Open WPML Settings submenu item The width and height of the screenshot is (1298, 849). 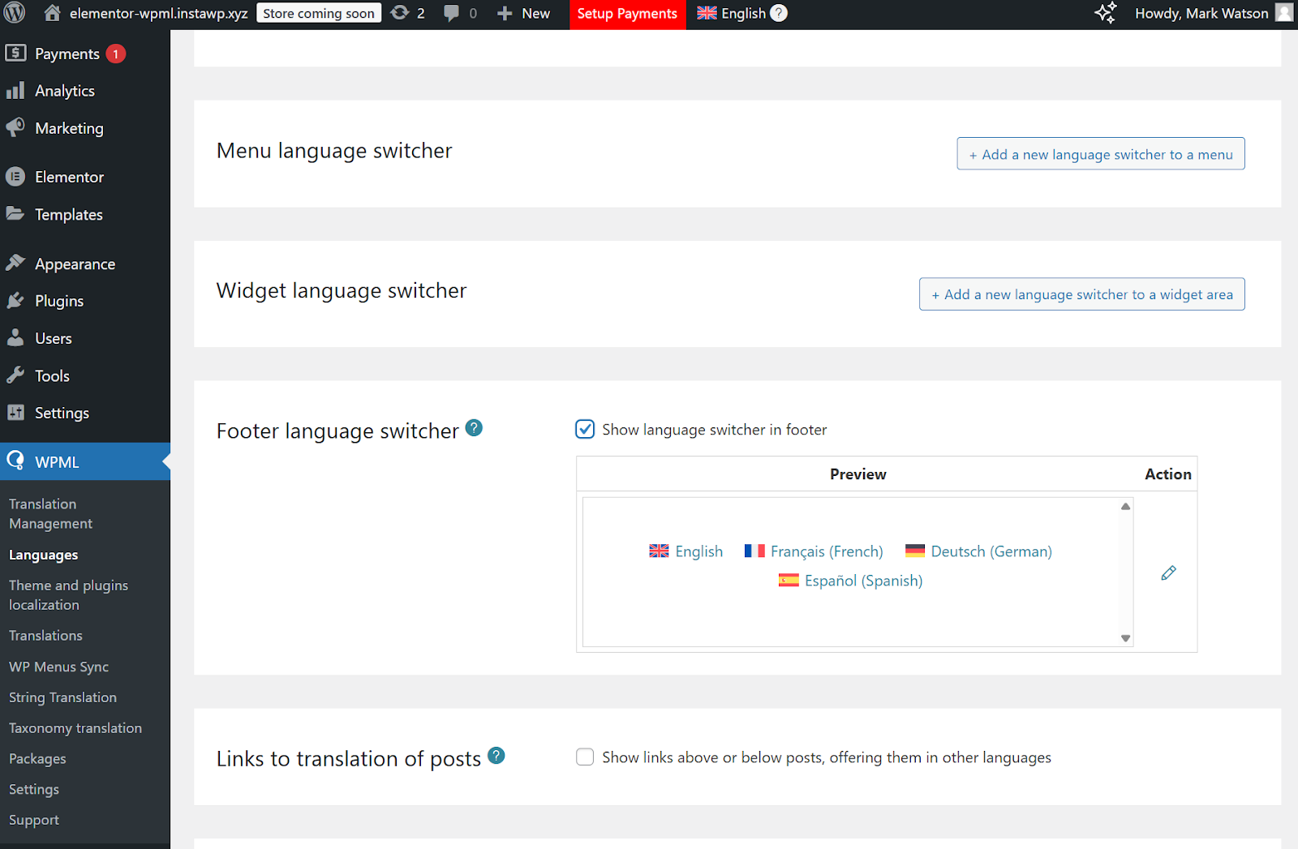pos(34,790)
